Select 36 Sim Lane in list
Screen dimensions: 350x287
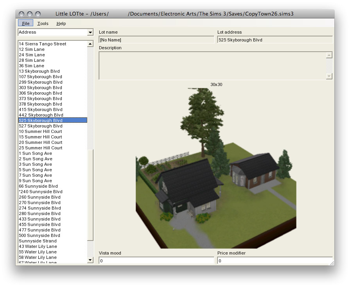[53, 66]
